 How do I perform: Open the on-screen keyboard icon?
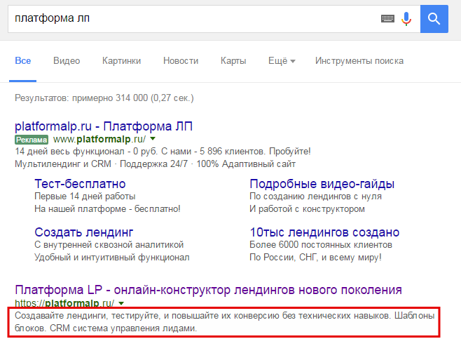tap(387, 19)
